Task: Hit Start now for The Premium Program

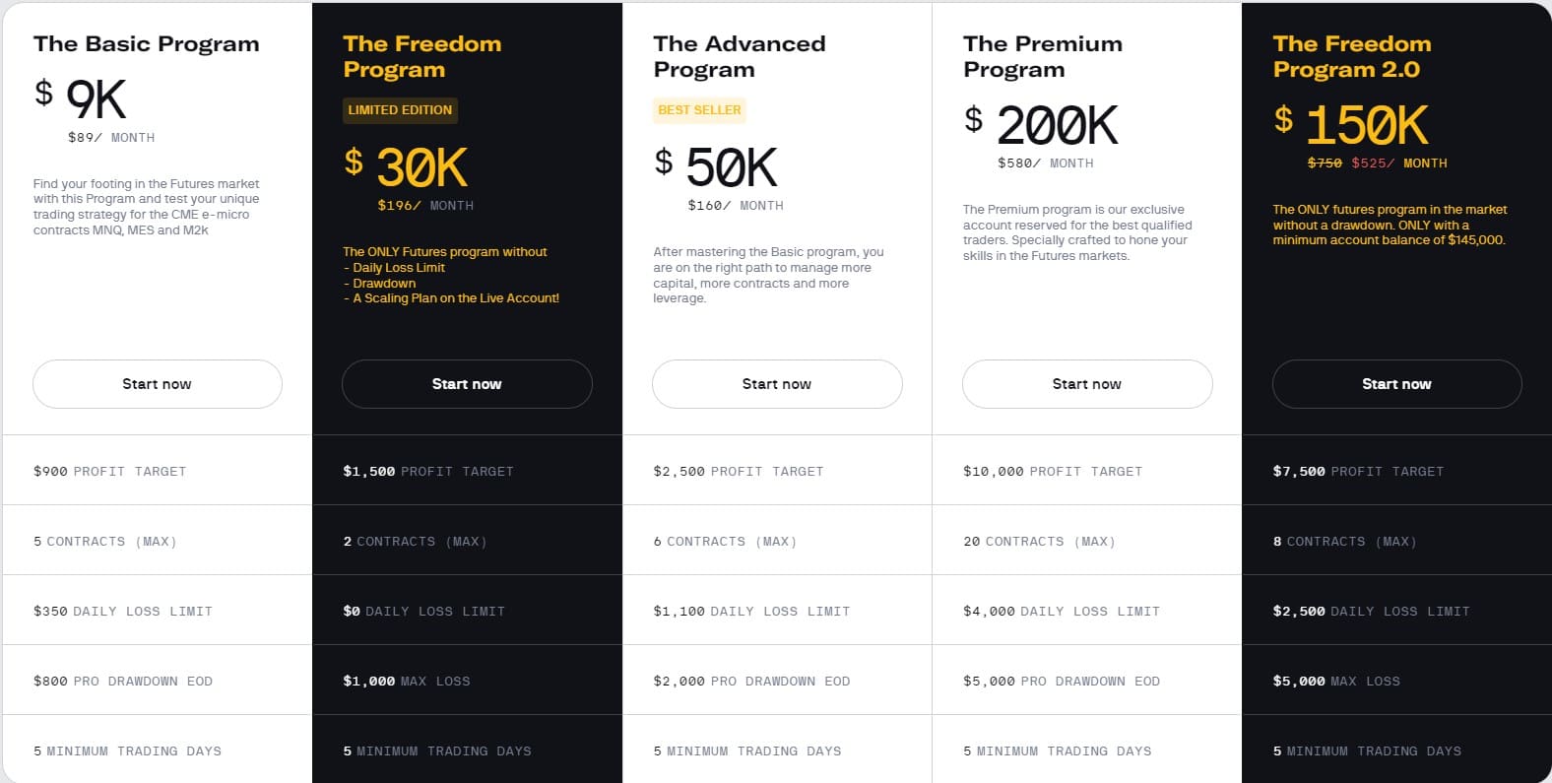Action: coord(1086,384)
